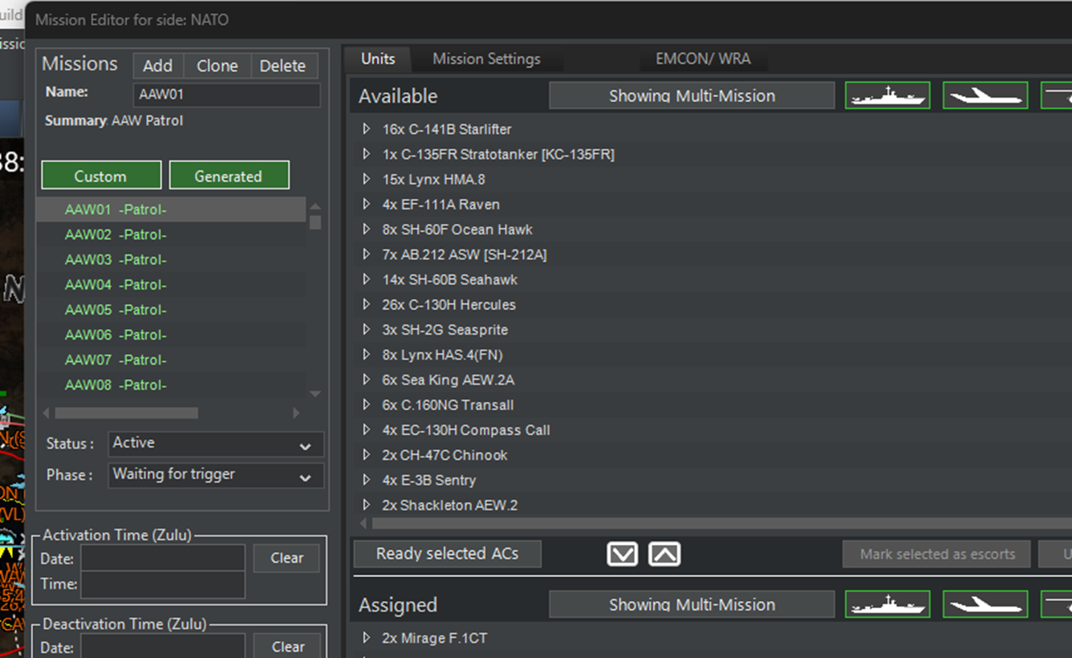Switch to the Units tab
The height and width of the screenshot is (658, 1072).
tap(378, 59)
